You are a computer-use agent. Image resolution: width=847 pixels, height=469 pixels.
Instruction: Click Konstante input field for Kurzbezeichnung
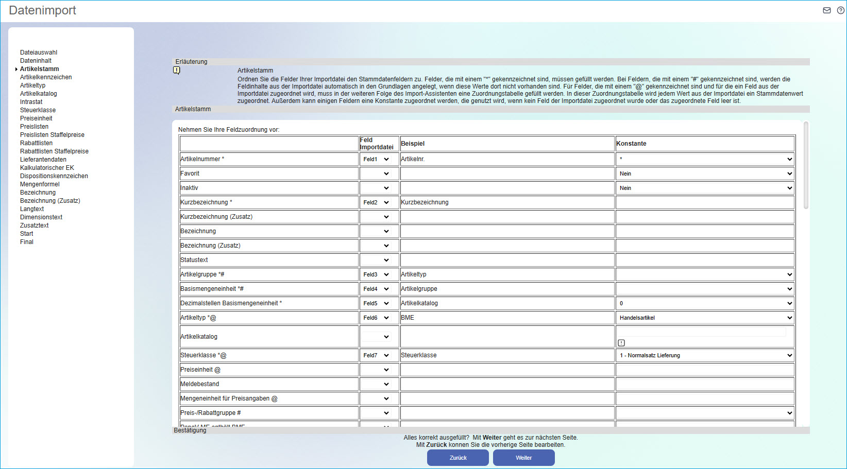pyautogui.click(x=705, y=203)
